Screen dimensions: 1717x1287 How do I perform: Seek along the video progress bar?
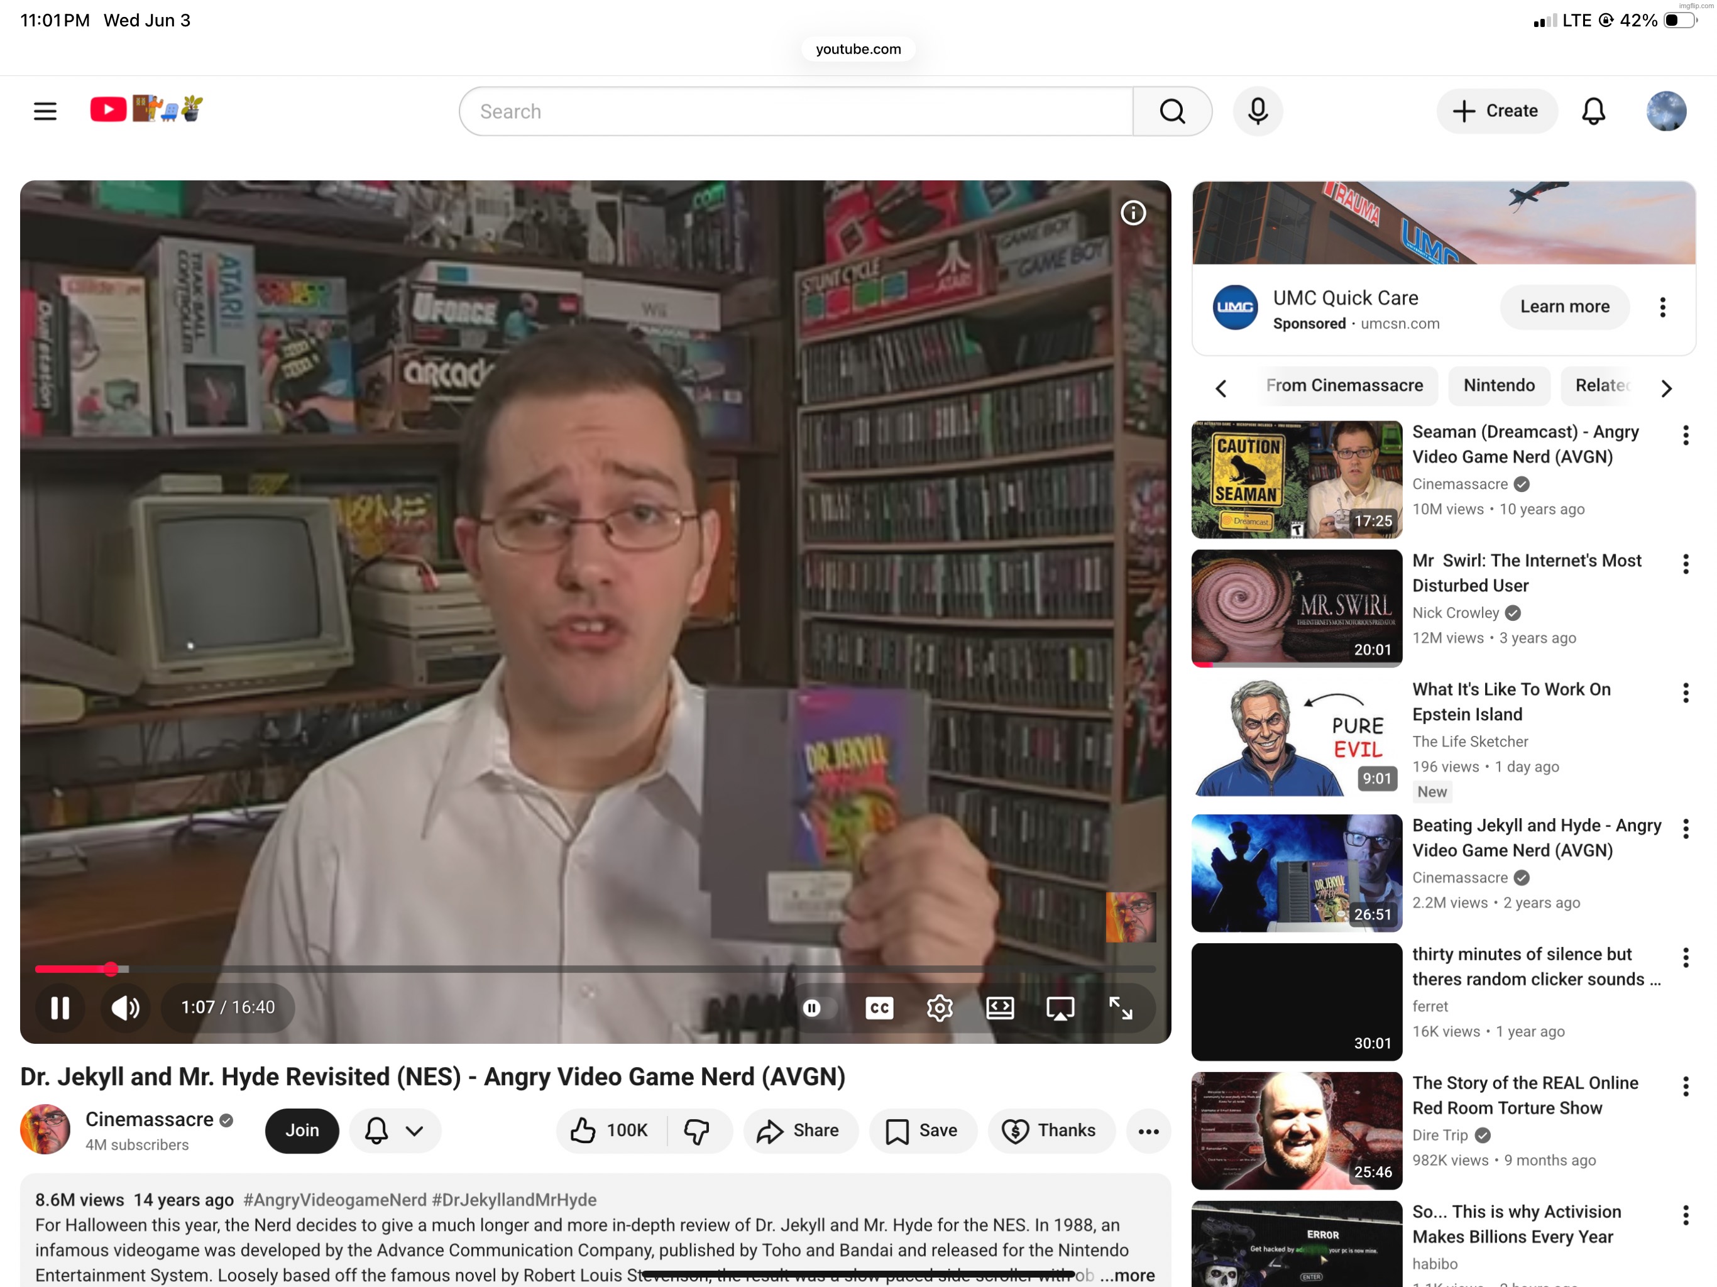pos(595,969)
